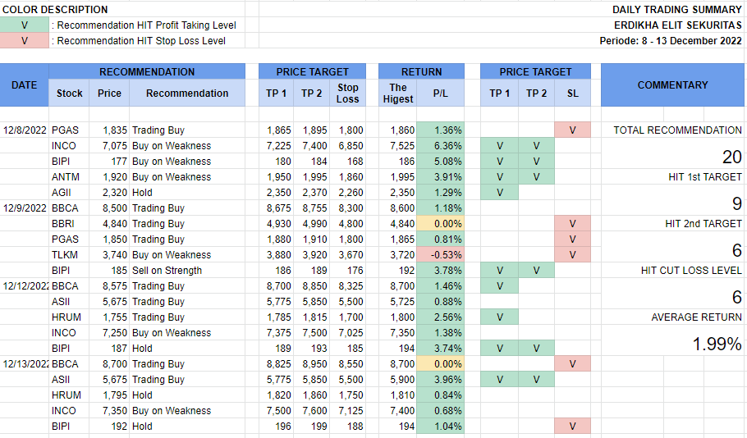Select the DATE column header
Image resolution: width=747 pixels, height=438 pixels.
click(x=25, y=85)
